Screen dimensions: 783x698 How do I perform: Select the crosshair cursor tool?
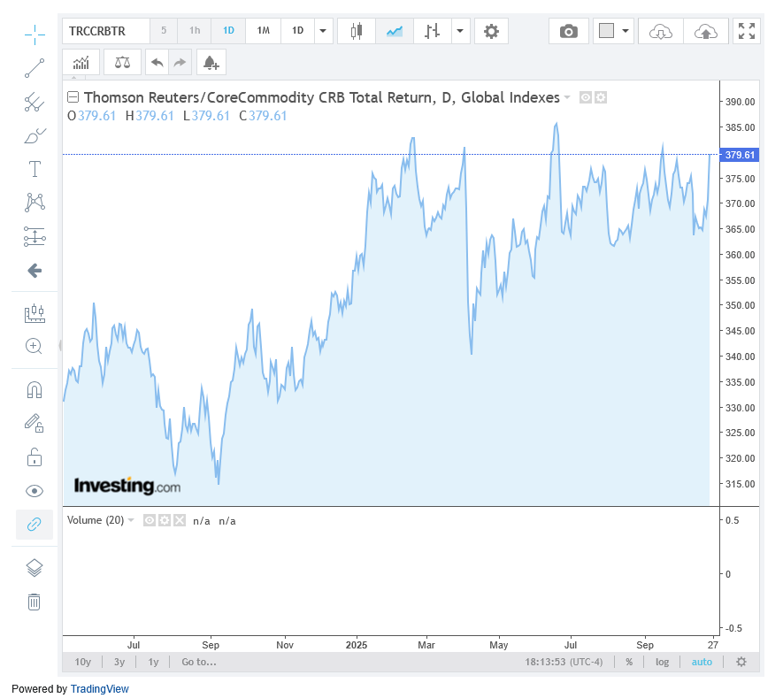[x=35, y=35]
